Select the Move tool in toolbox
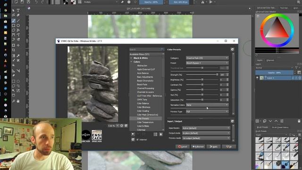 pos(18,45)
